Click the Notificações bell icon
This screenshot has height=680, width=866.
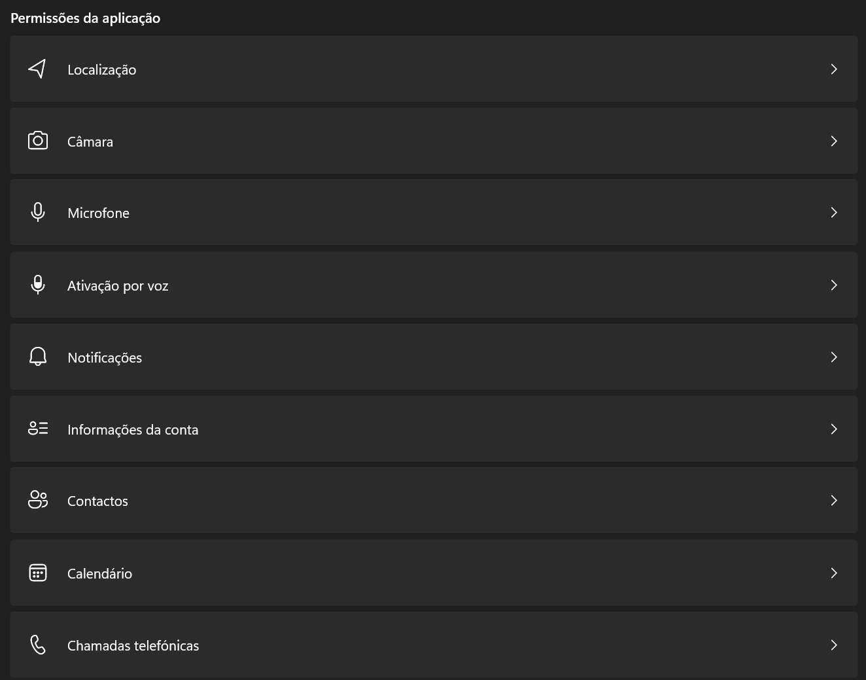coord(38,357)
